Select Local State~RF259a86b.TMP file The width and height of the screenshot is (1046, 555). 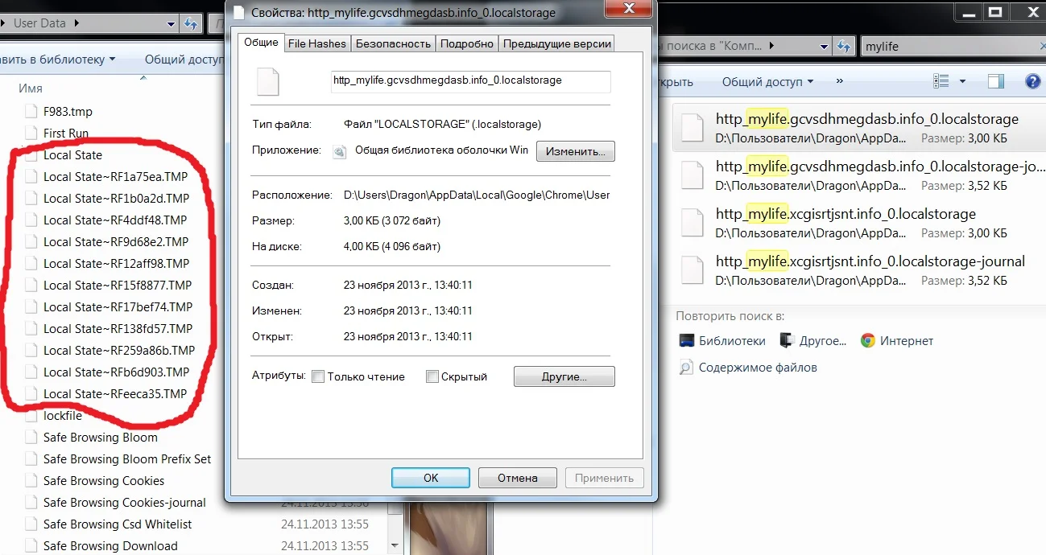tap(119, 351)
